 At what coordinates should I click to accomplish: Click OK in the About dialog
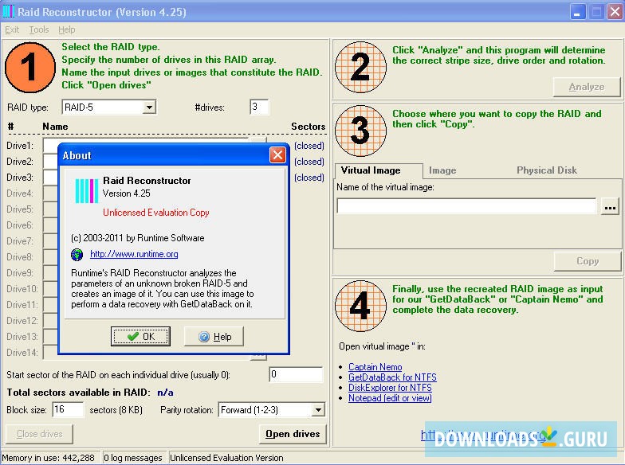tap(140, 336)
